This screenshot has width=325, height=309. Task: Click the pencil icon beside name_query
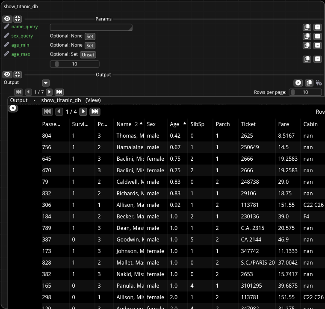[x=6, y=27]
